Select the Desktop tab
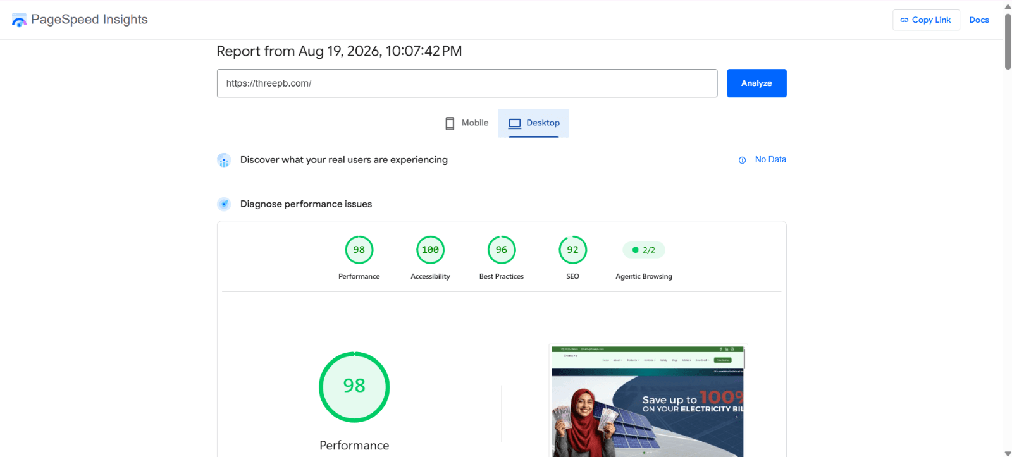This screenshot has height=457, width=1012. click(x=534, y=123)
